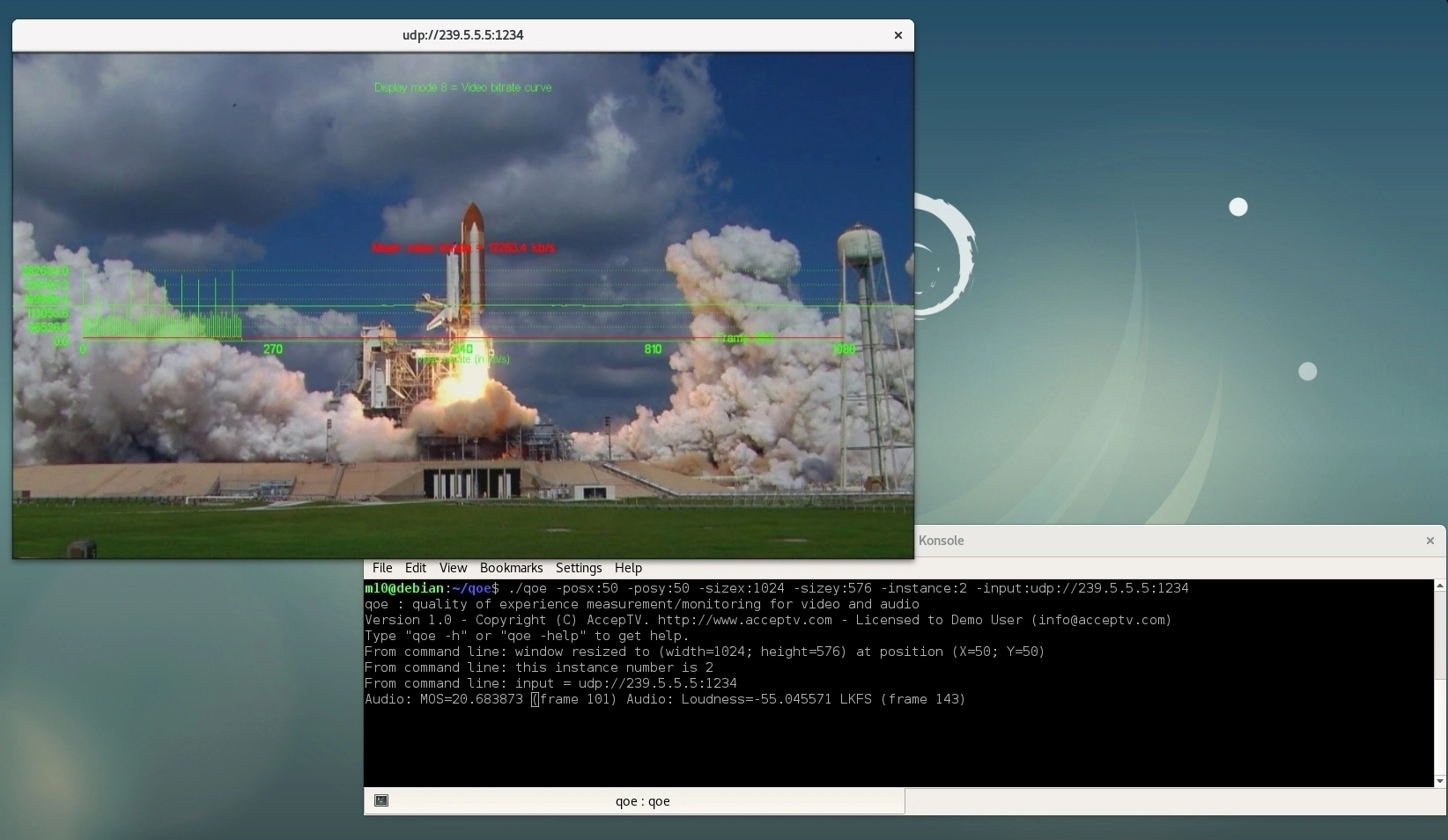Viewport: 1448px width, 840px height.
Task: Click the 'Loudness=-55.045571 LKFS' terminal text
Action: (776, 699)
